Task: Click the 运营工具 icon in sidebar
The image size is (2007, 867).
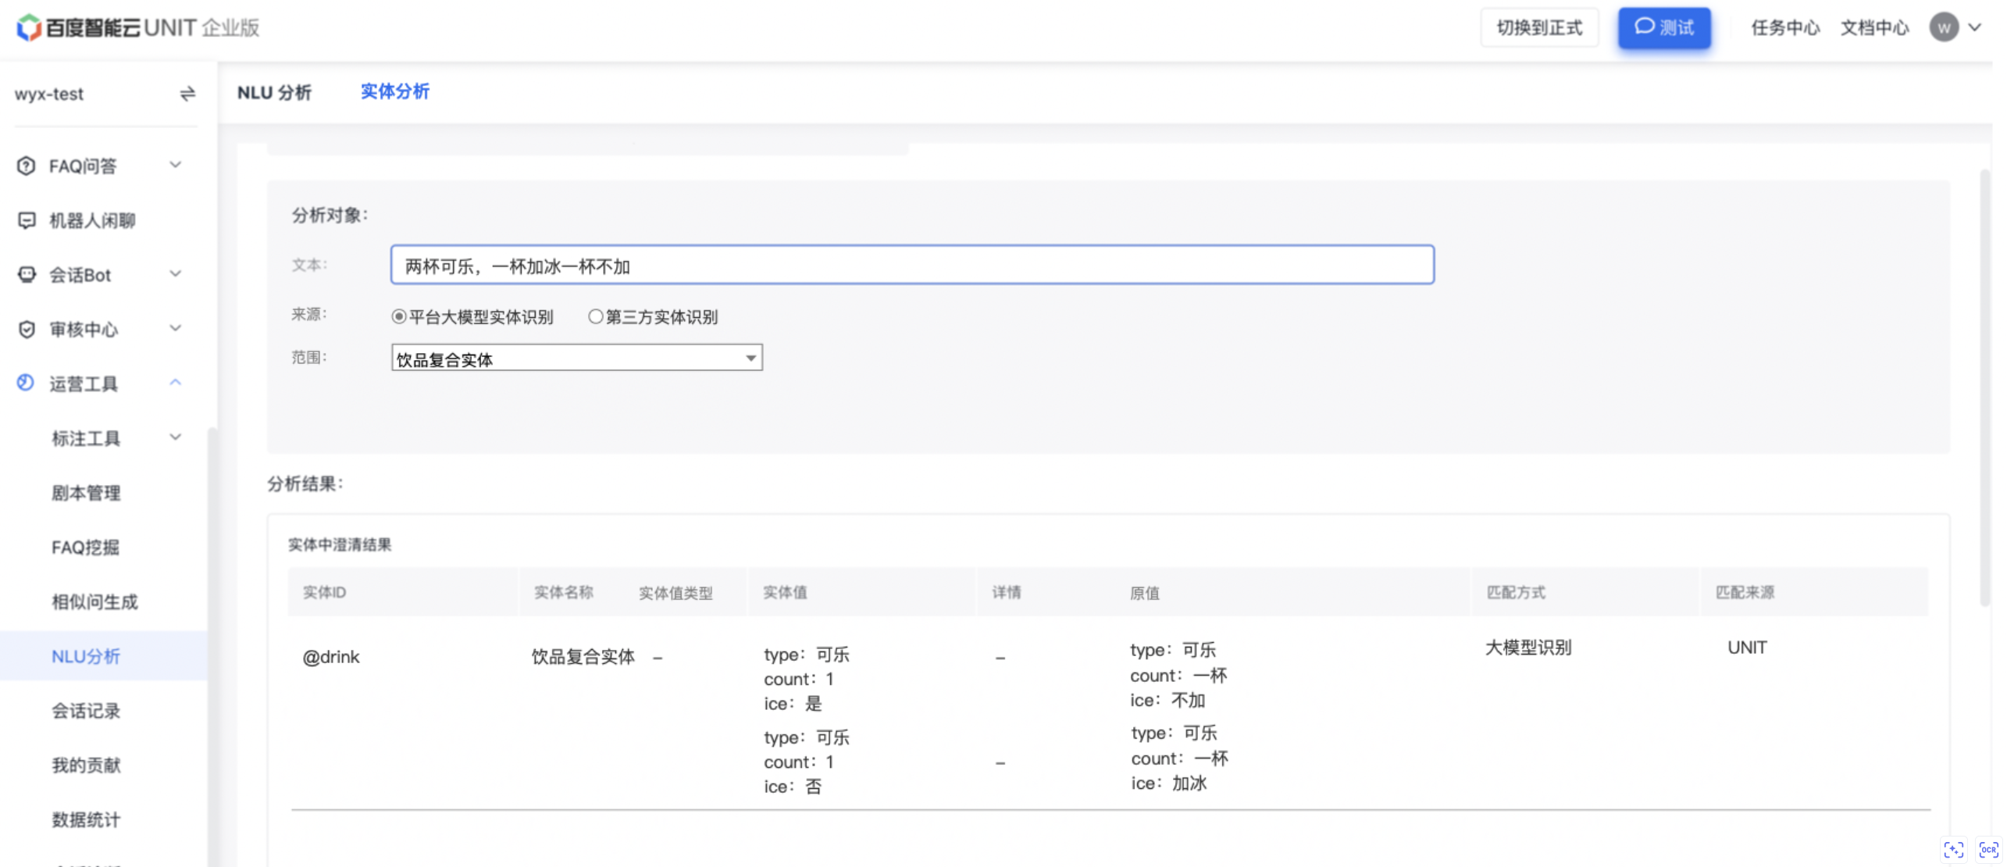Action: coord(26,383)
